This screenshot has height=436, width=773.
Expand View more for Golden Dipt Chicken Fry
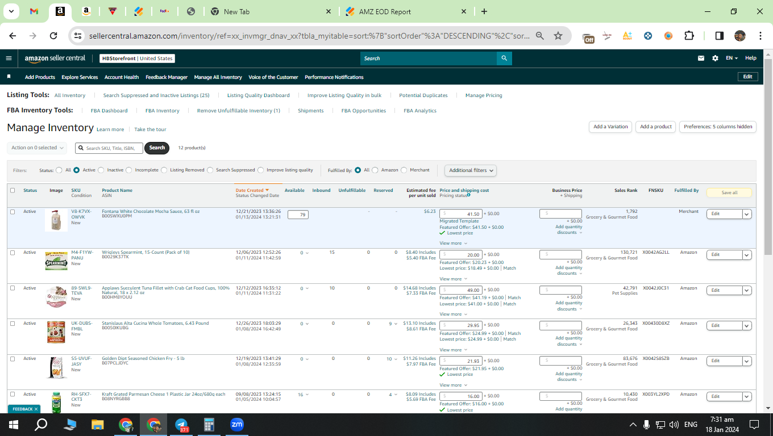(453, 385)
